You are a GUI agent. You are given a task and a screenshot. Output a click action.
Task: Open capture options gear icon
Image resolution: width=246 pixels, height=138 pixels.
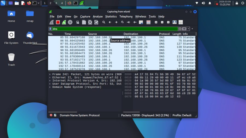(70, 22)
